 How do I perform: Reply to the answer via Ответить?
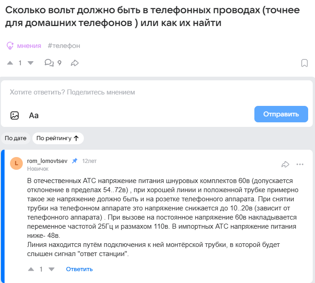[x=79, y=269]
